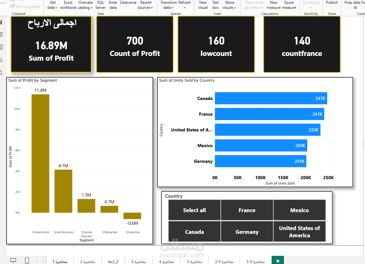Click the Canada bar showing 247K

click(271, 98)
